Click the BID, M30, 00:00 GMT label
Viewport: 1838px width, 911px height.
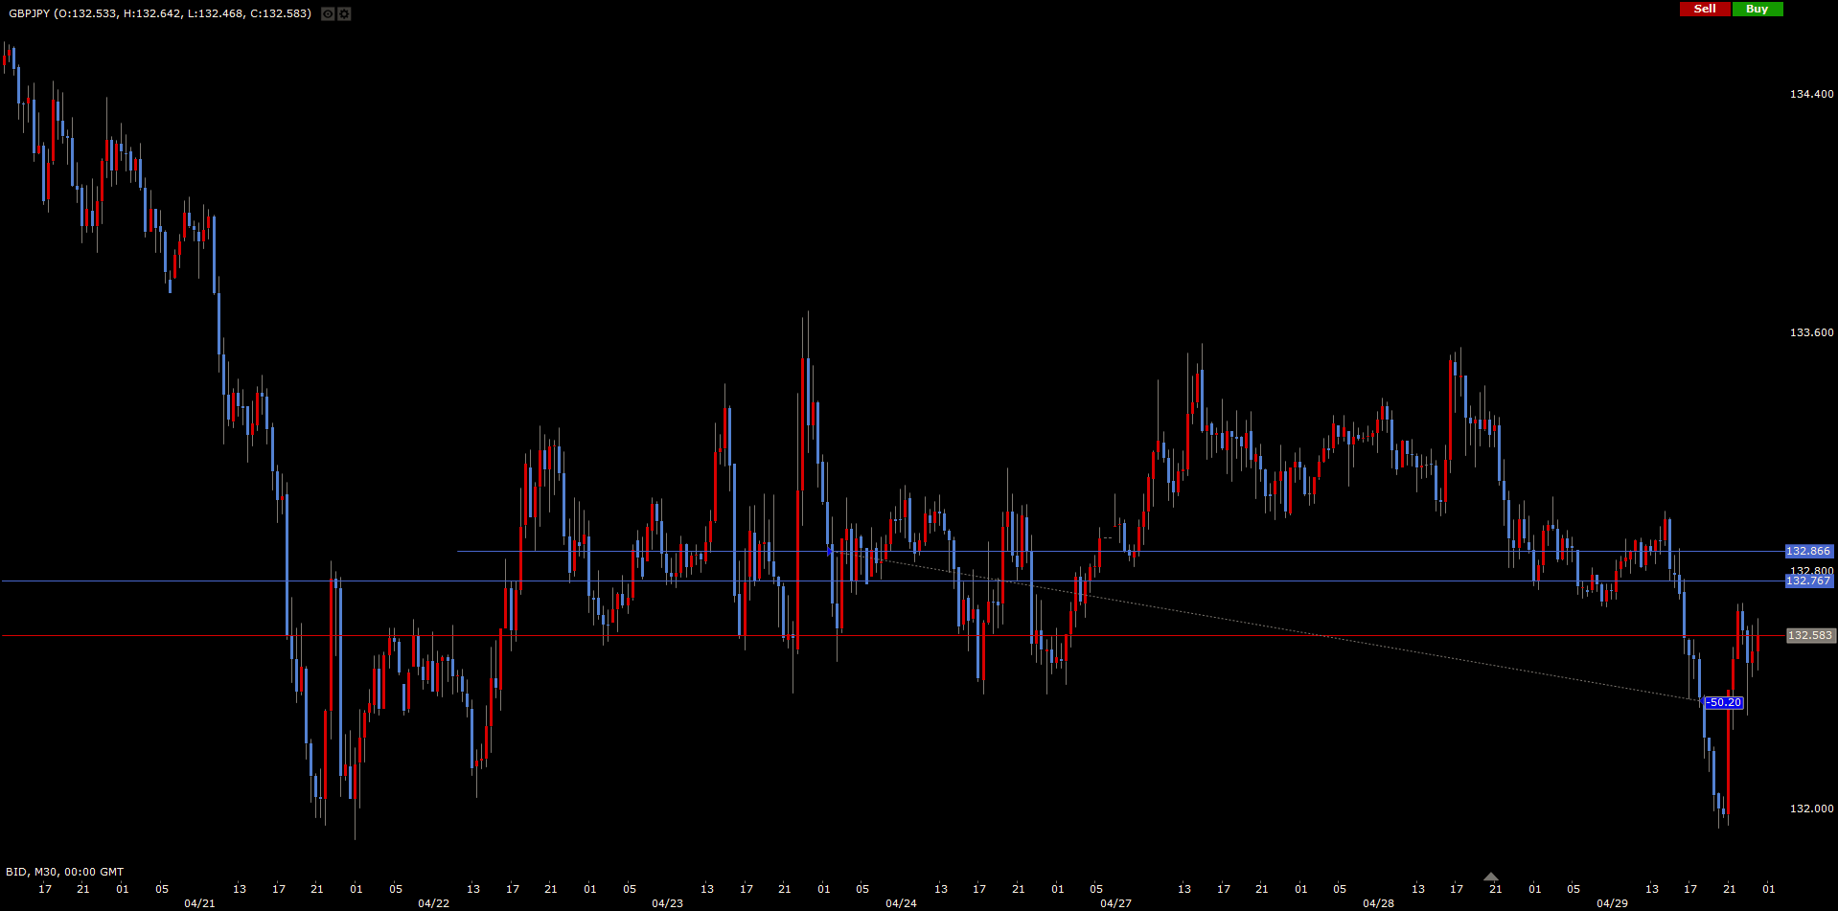pyautogui.click(x=65, y=872)
